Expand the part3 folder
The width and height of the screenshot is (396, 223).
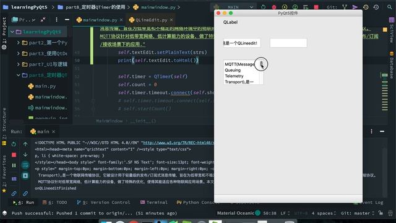[18, 53]
